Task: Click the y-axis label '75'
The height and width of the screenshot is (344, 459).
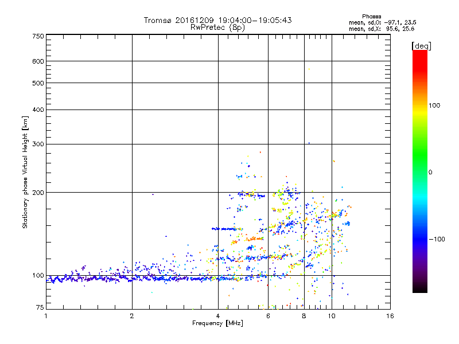Action: point(40,307)
